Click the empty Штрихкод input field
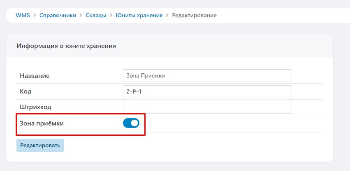Screen dimensions: 350x171 coord(207,107)
